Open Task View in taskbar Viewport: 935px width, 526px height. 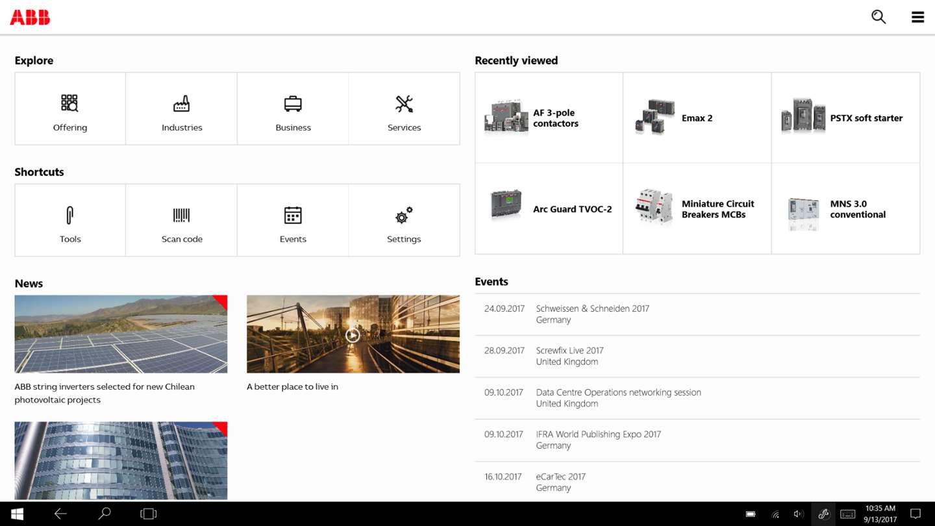click(x=148, y=514)
